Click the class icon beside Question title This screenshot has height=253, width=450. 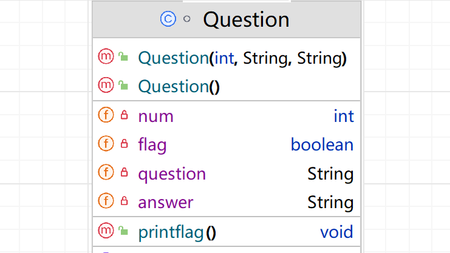click(x=168, y=19)
